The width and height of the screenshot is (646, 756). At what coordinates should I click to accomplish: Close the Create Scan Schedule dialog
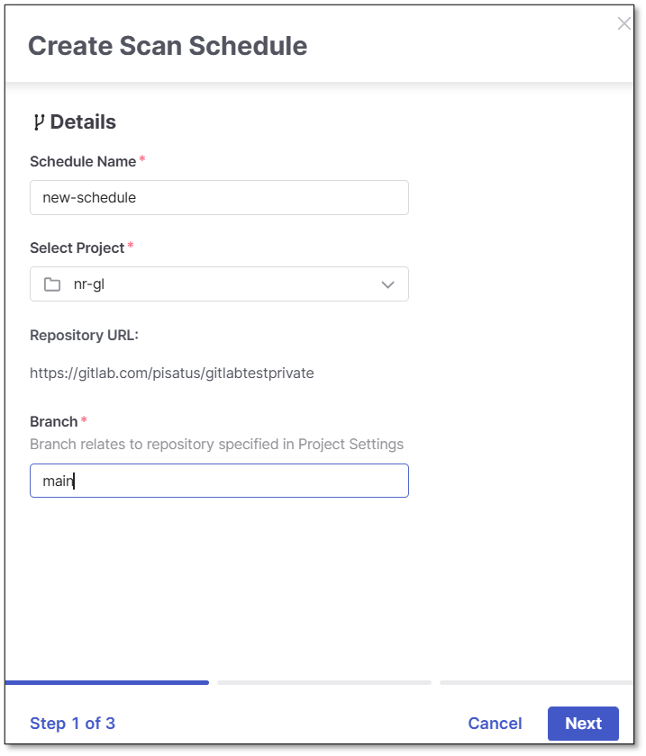(623, 24)
